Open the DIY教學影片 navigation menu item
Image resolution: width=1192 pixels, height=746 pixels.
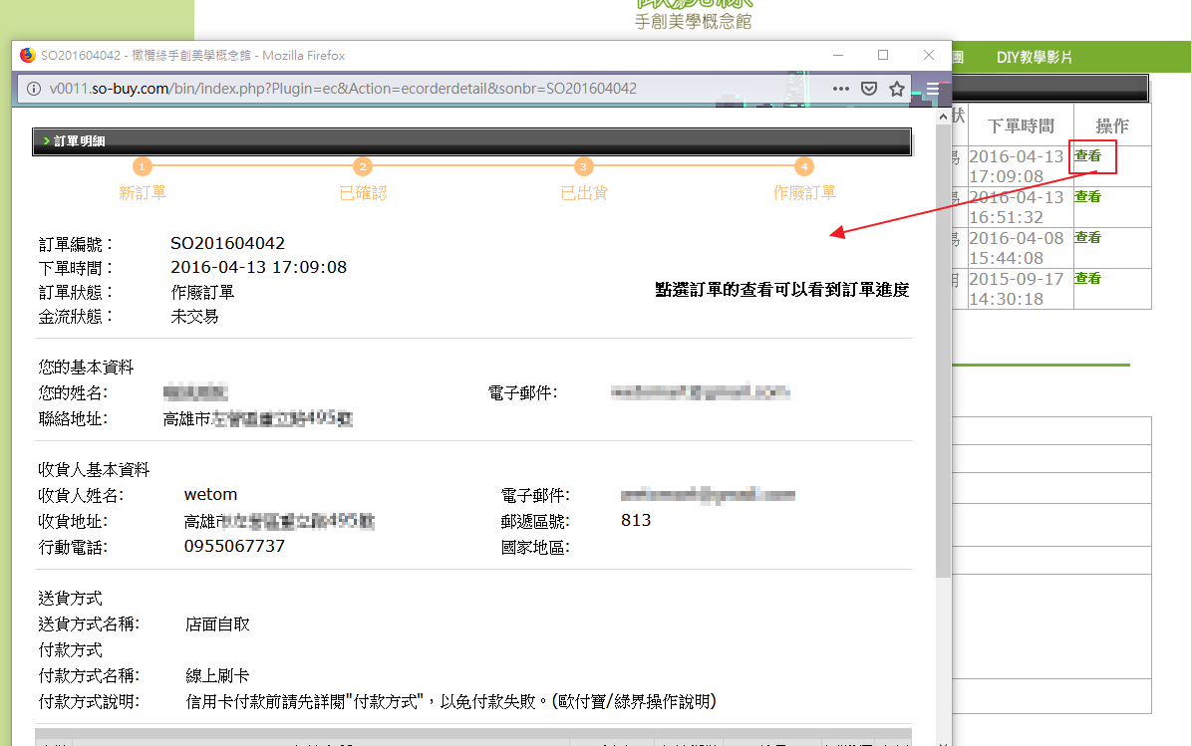[x=1035, y=58]
